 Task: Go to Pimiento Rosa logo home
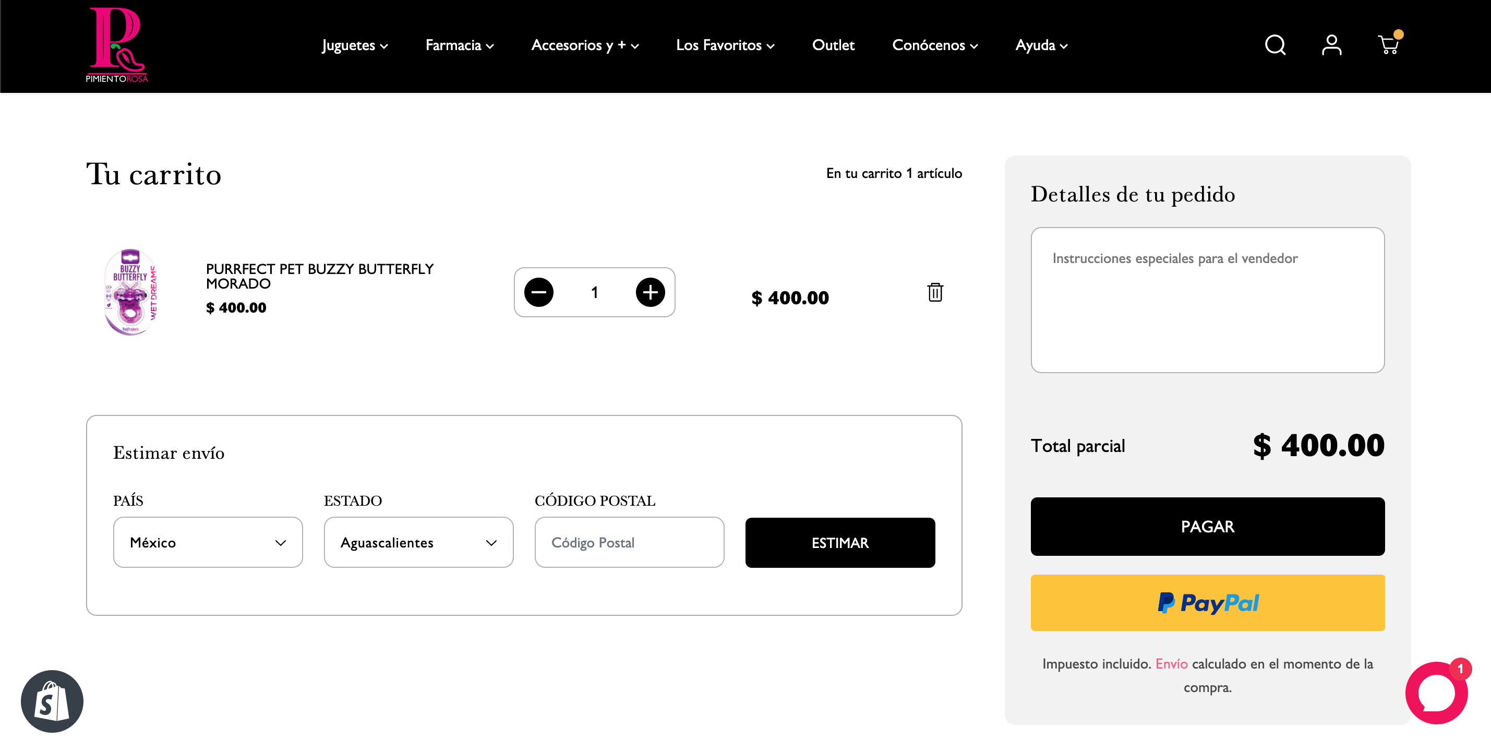click(117, 45)
